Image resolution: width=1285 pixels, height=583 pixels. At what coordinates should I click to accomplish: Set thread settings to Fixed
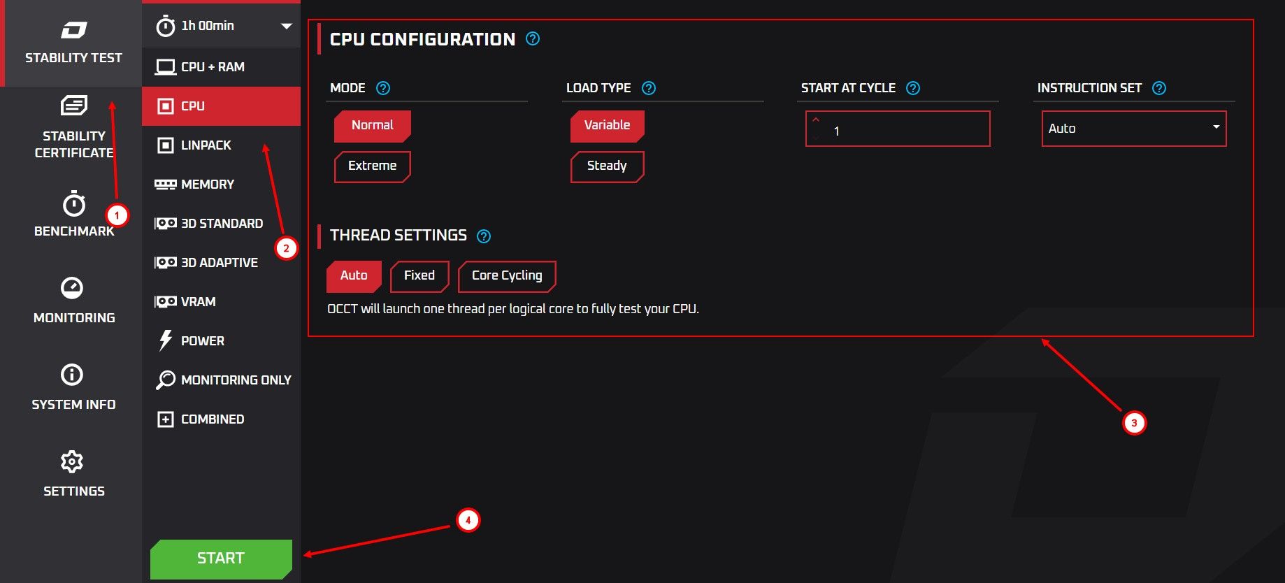point(419,276)
